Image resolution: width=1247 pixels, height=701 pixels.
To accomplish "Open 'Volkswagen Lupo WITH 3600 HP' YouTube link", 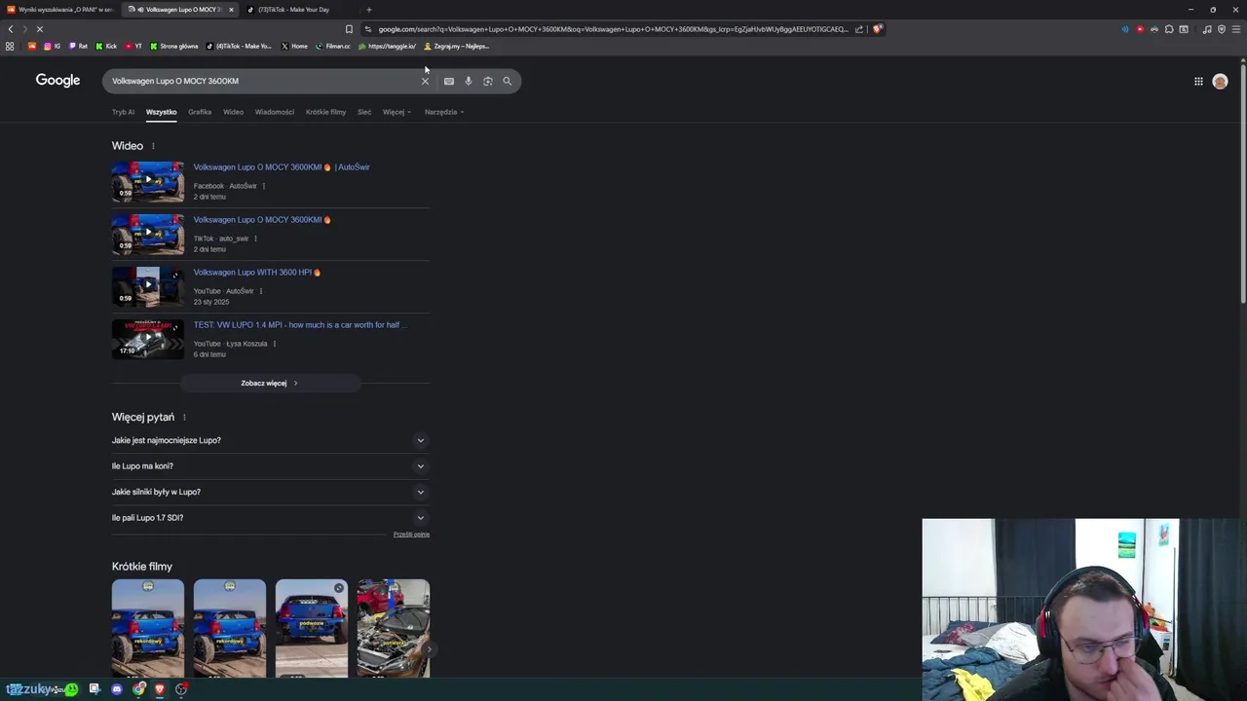I will tap(257, 273).
